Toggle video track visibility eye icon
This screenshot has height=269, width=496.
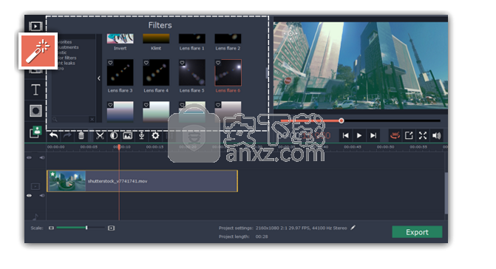29,196
